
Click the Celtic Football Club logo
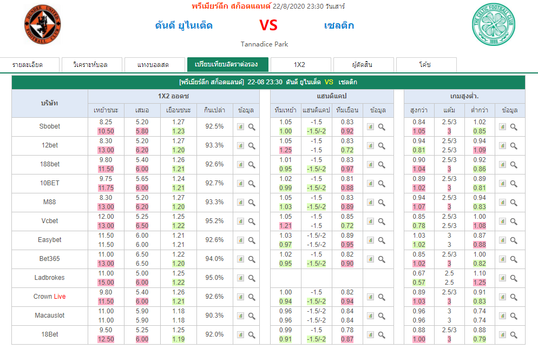pos(494,25)
